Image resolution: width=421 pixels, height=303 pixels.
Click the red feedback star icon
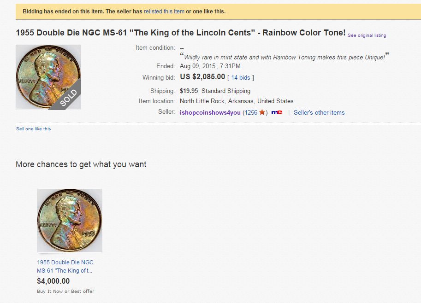(262, 112)
